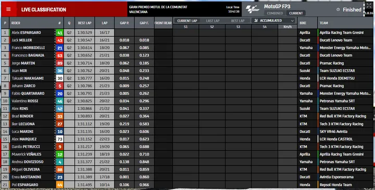Image resolution: width=375 pixels, height=190 pixels.
Task: Click team Repsol Honda Team
Action: (336, 185)
